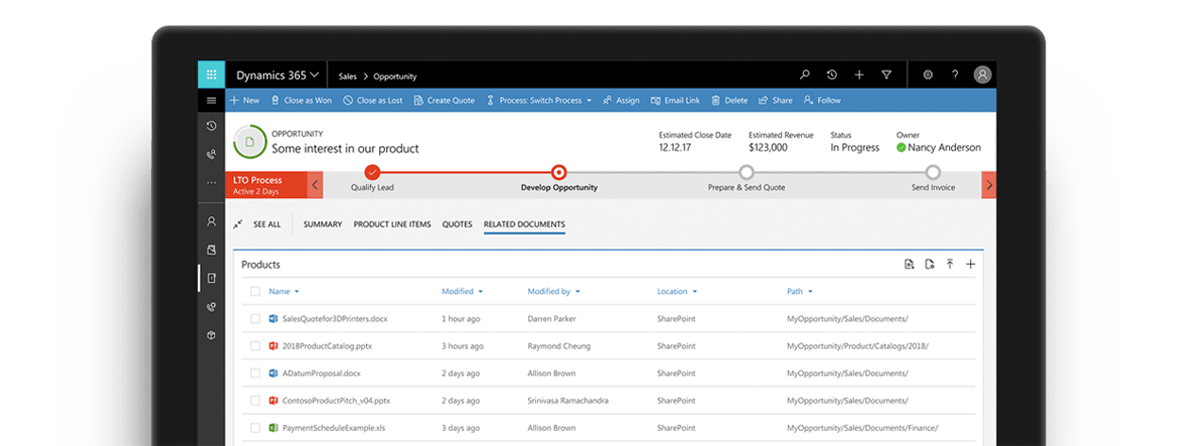1187x446 pixels.
Task: Click the search magnifier icon
Action: tap(805, 75)
